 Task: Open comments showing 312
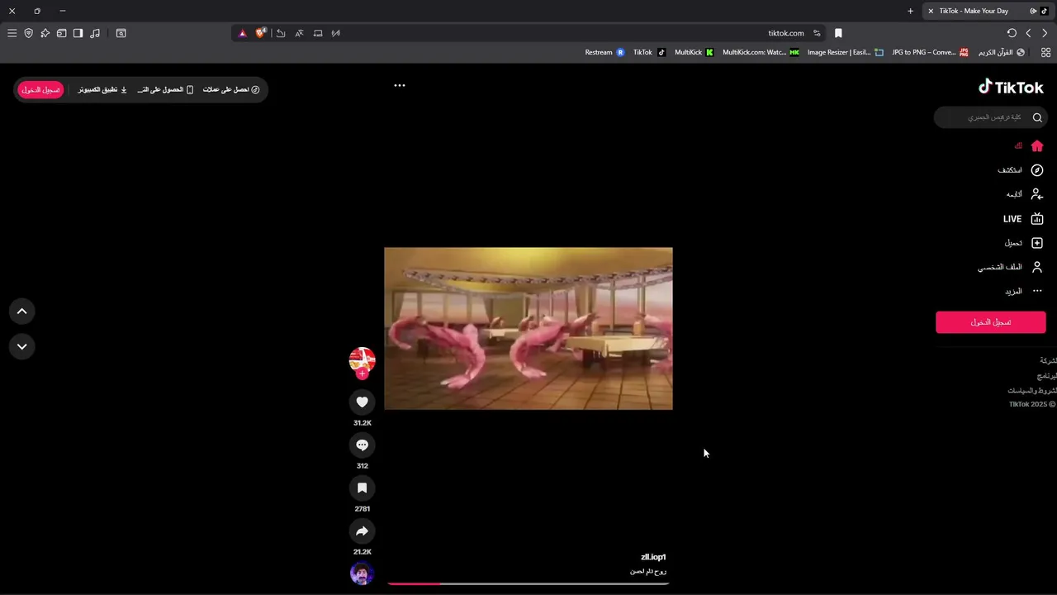(362, 445)
